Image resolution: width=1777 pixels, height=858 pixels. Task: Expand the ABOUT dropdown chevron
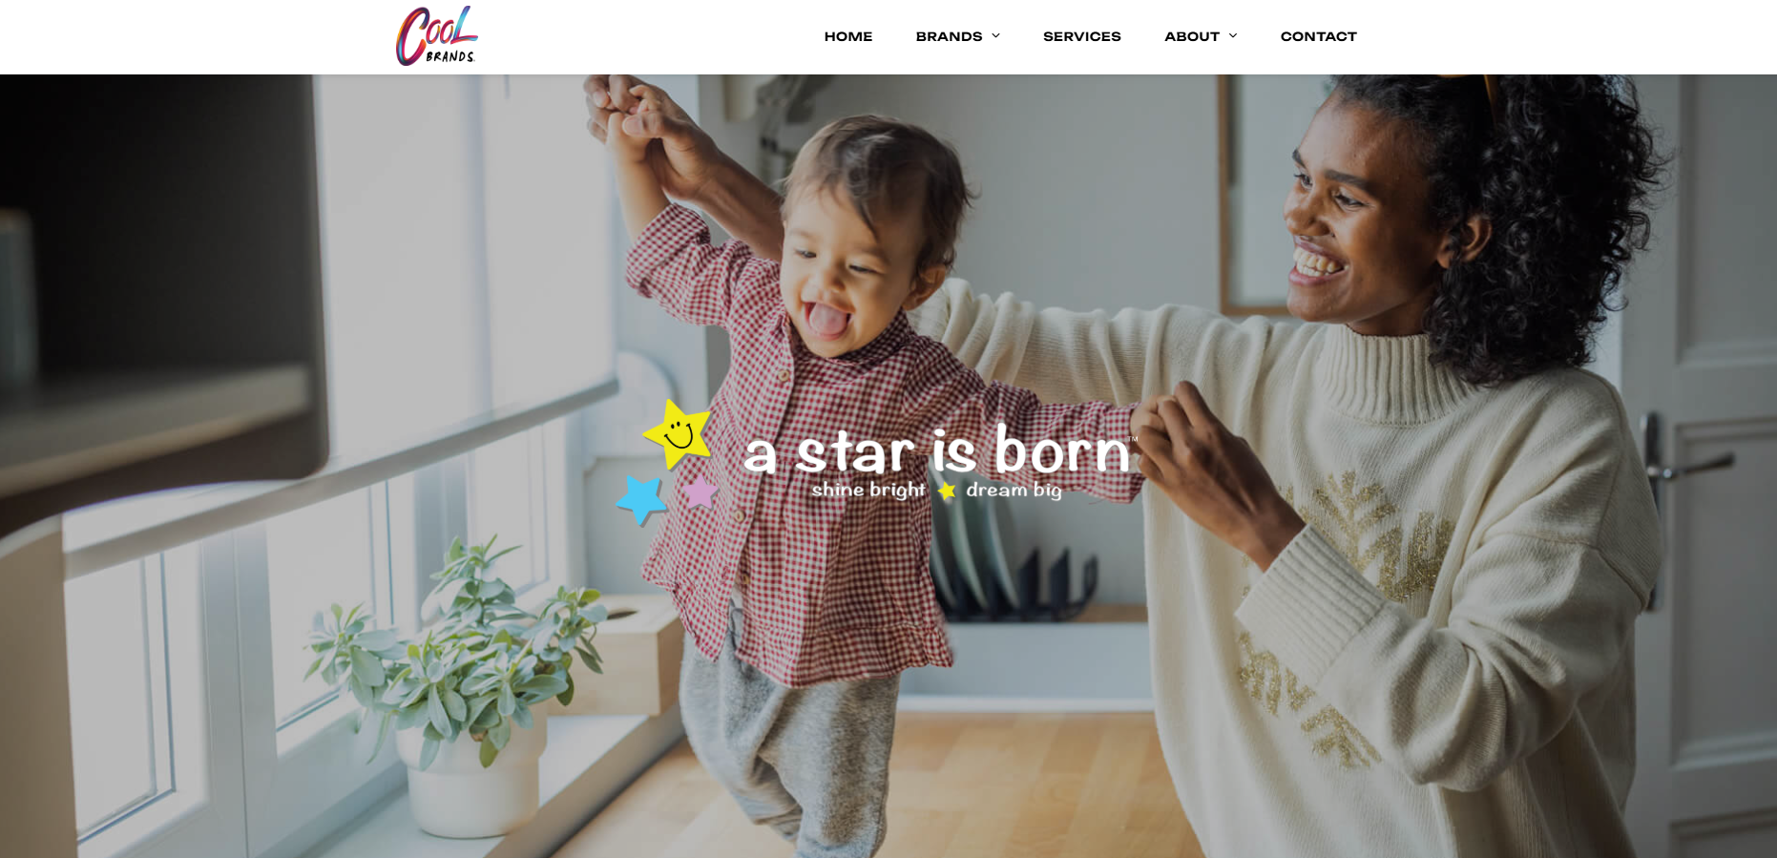[1233, 36]
